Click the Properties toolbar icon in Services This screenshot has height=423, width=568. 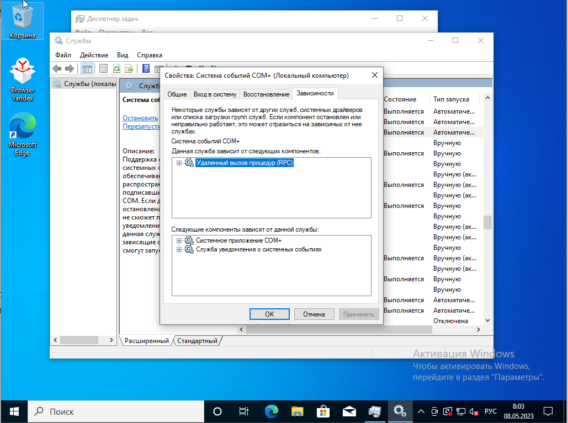[103, 68]
